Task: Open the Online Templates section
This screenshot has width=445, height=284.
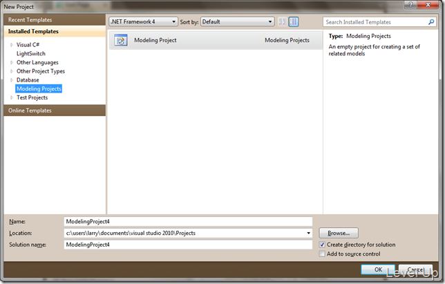Action: point(55,111)
